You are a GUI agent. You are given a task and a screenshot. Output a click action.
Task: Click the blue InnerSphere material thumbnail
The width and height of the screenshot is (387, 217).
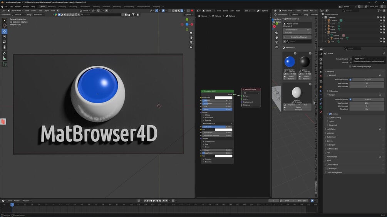[290, 62]
